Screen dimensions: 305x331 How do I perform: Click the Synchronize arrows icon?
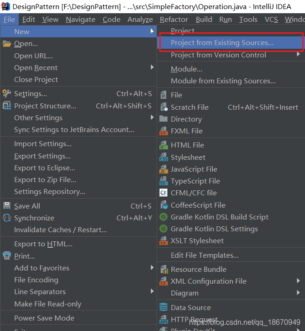(x=7, y=218)
